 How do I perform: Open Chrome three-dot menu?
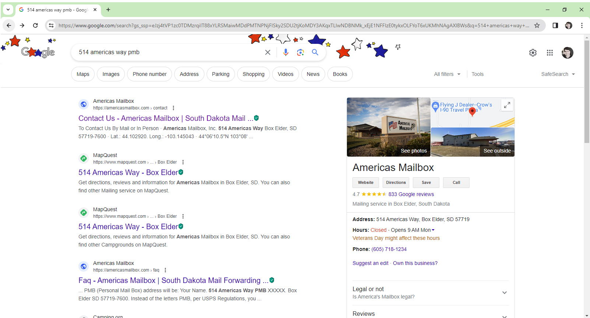tap(582, 25)
